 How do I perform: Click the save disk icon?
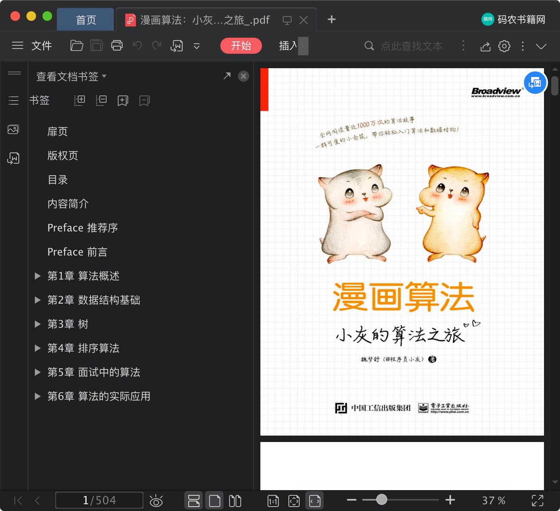tap(97, 46)
